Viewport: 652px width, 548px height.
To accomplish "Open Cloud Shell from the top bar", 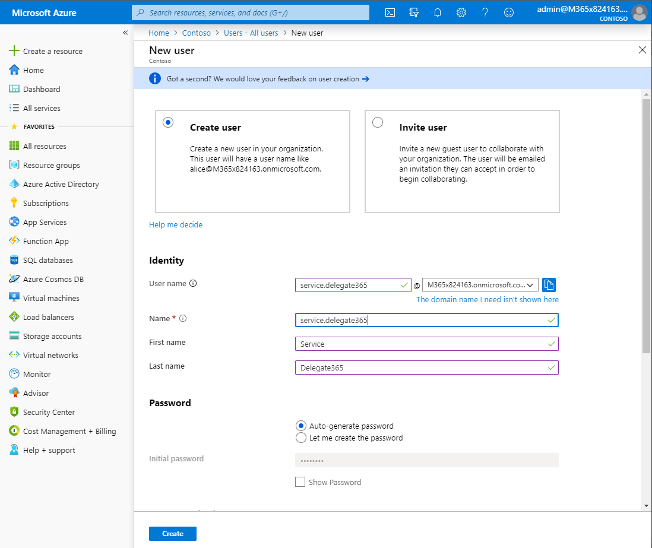I will click(x=390, y=12).
